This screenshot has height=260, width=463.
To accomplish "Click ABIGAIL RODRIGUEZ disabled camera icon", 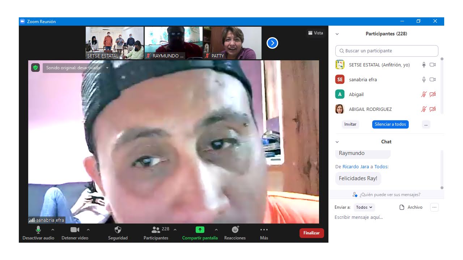I will (x=433, y=109).
